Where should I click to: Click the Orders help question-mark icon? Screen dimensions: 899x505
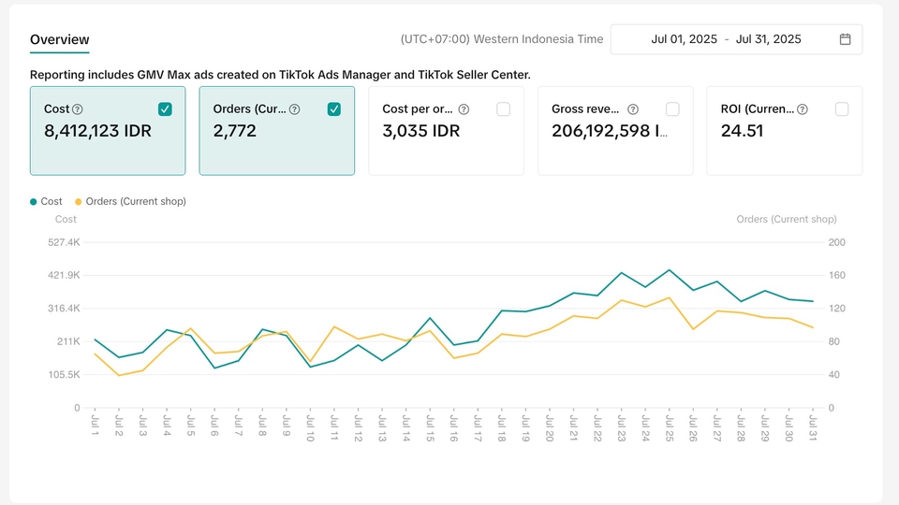pyautogui.click(x=295, y=109)
